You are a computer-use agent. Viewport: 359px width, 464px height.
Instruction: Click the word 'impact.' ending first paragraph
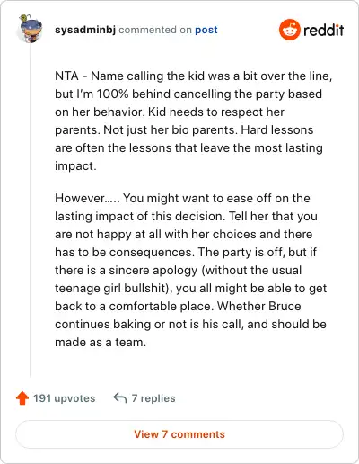[x=75, y=166]
